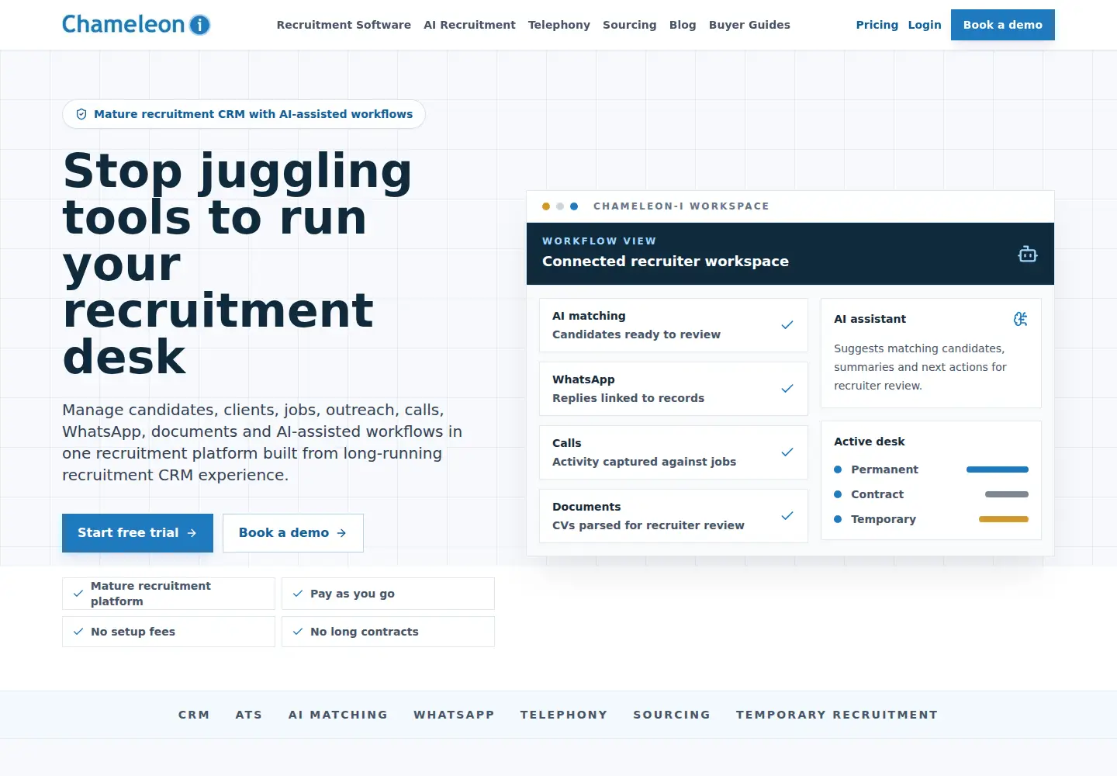1117x776 pixels.
Task: Select the AI matching workflow card
Action: coord(673,325)
